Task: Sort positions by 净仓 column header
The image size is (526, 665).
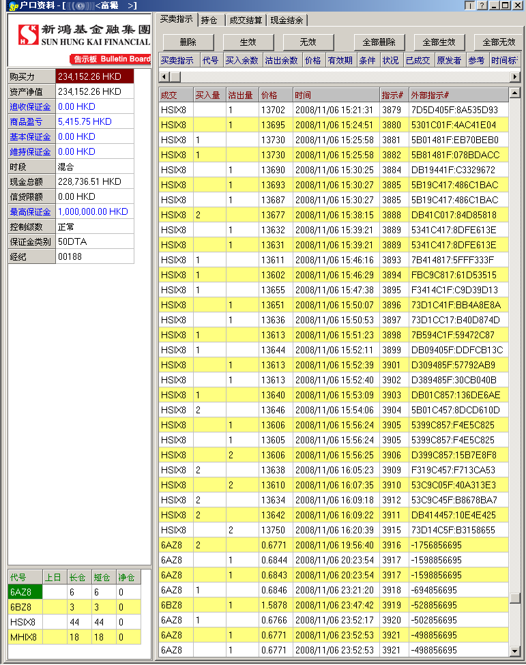Action: (x=128, y=577)
